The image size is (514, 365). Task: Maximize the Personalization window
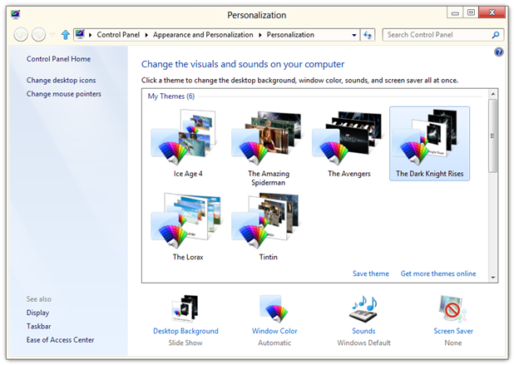click(471, 13)
